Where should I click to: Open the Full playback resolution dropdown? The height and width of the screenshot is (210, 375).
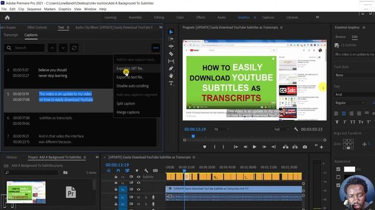(281, 129)
